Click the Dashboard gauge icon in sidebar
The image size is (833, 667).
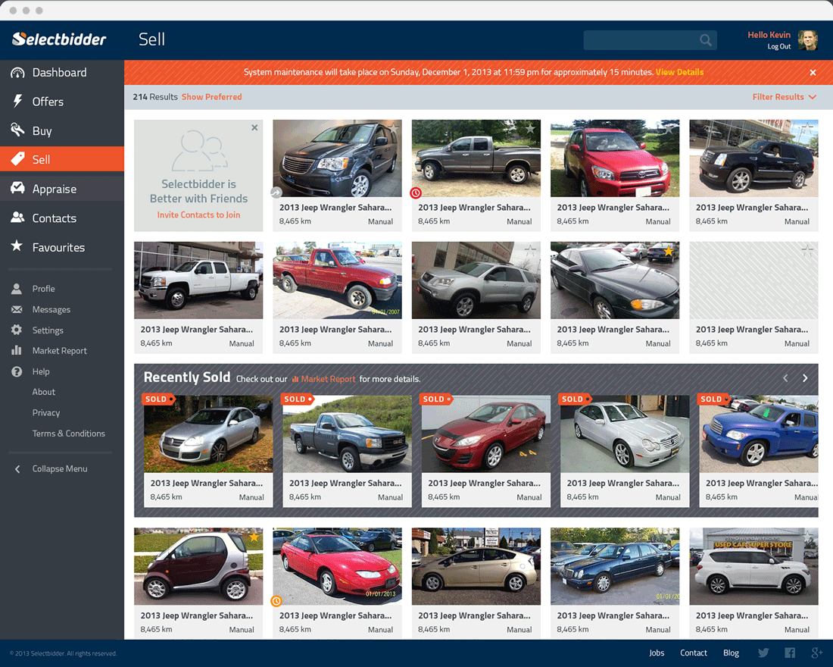pos(17,73)
